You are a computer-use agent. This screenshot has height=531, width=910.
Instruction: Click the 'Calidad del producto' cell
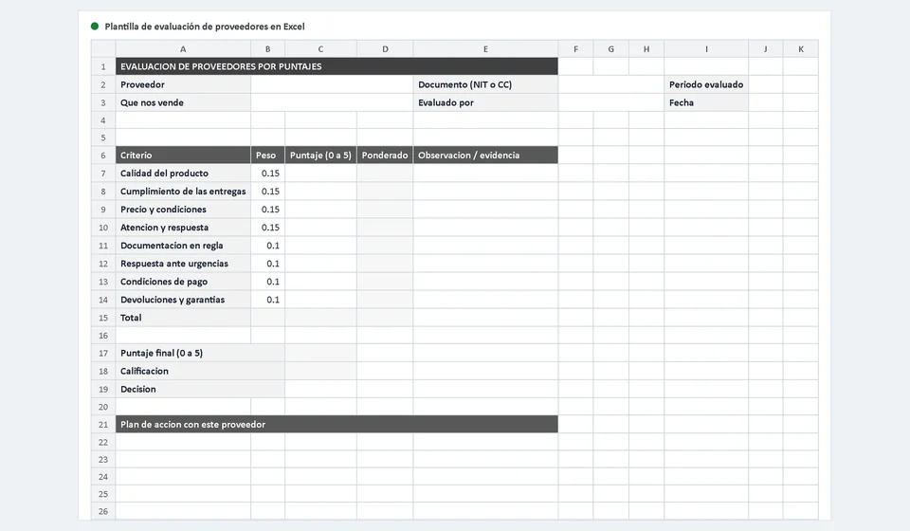(183, 173)
